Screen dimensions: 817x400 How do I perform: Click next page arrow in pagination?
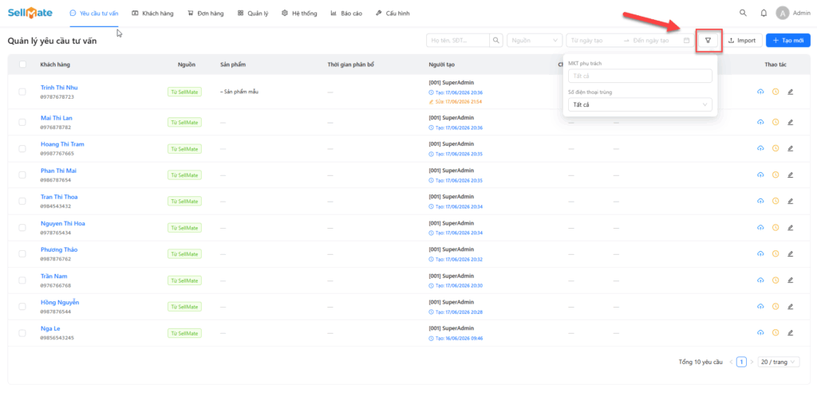752,362
